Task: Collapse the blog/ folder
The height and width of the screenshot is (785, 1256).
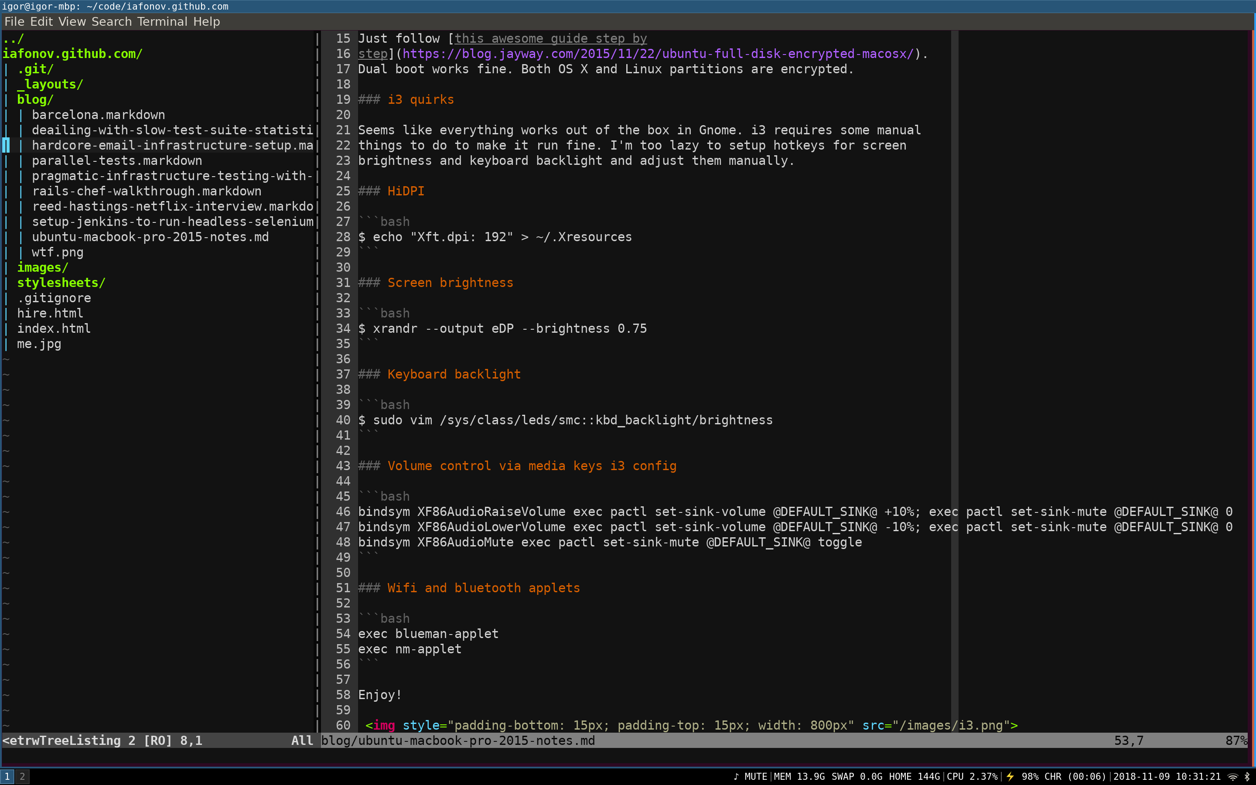Action: [x=35, y=100]
